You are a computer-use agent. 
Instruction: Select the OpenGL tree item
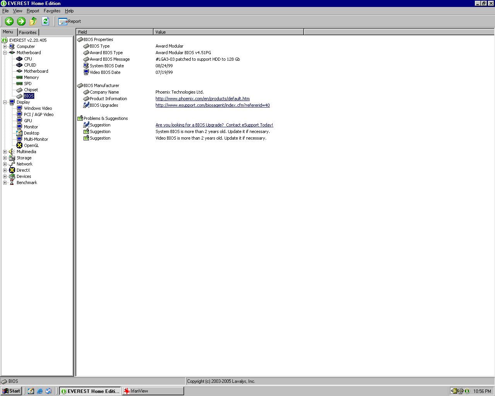pos(31,145)
